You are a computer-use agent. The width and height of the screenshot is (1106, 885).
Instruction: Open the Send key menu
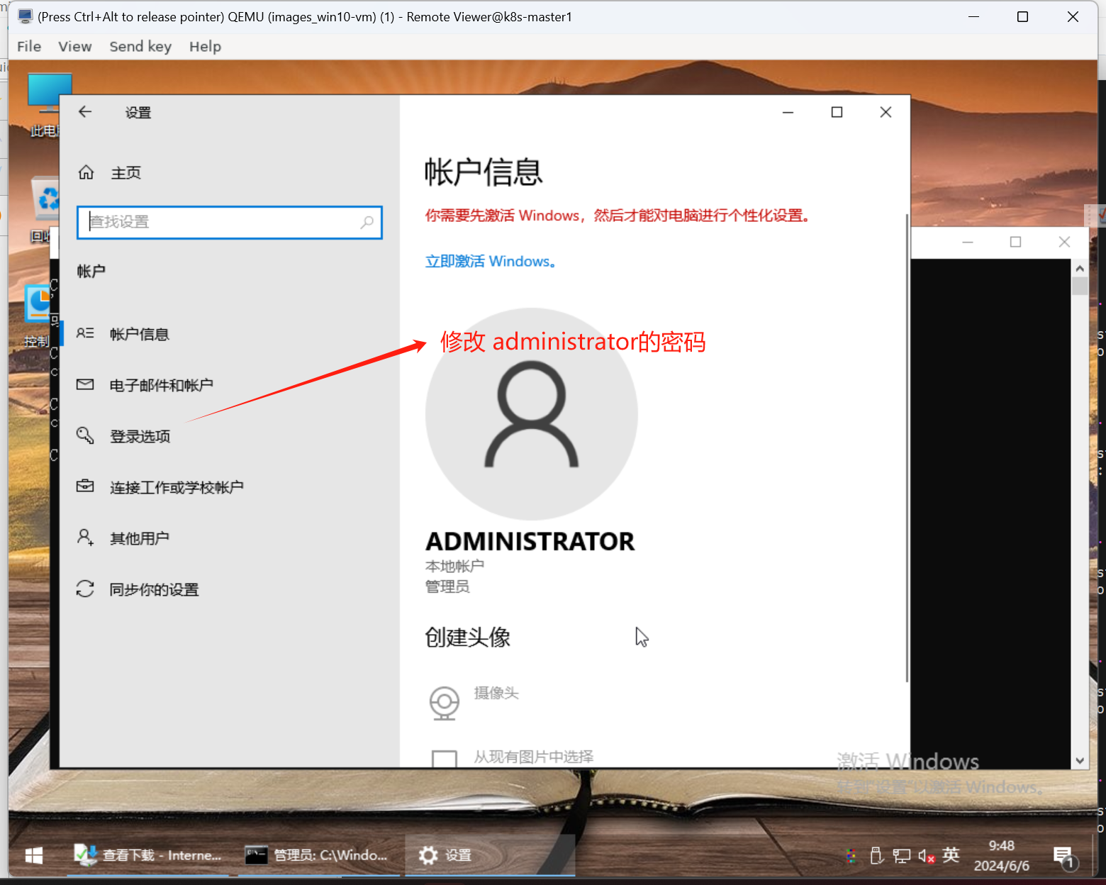(x=140, y=47)
